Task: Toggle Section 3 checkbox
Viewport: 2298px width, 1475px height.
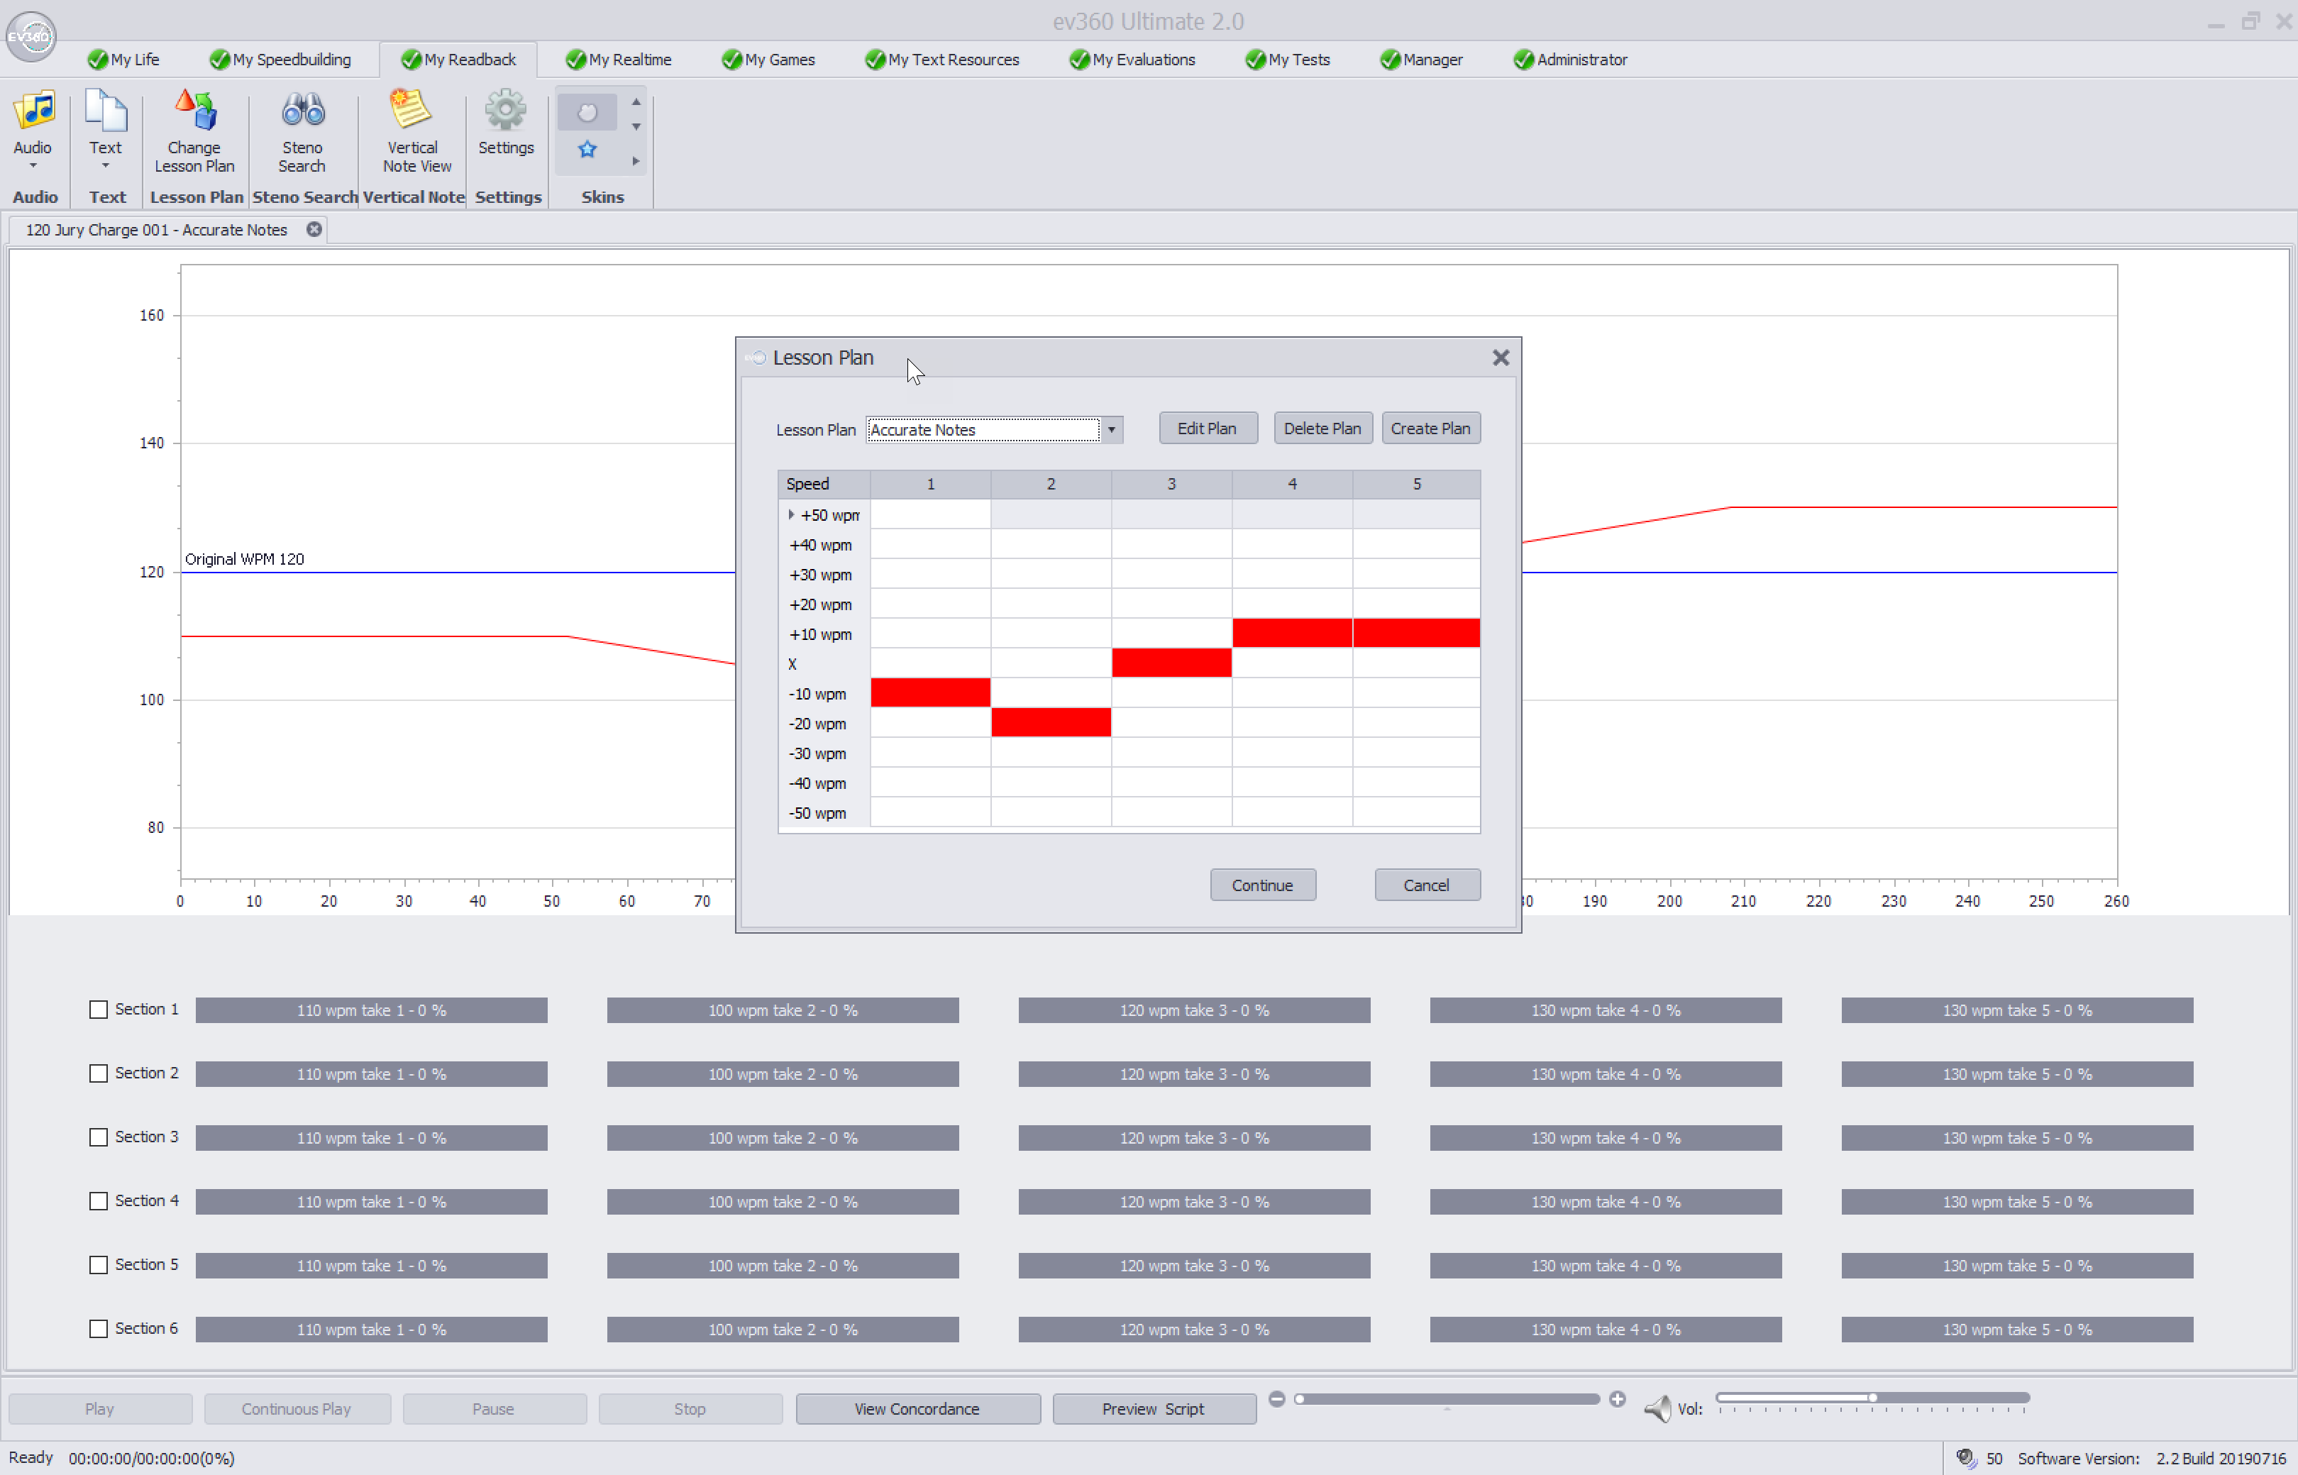Action: (x=98, y=1137)
